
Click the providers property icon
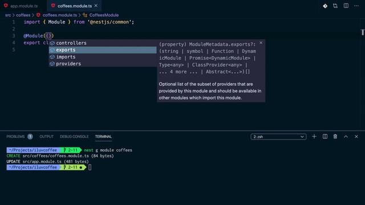pyautogui.click(x=52, y=64)
